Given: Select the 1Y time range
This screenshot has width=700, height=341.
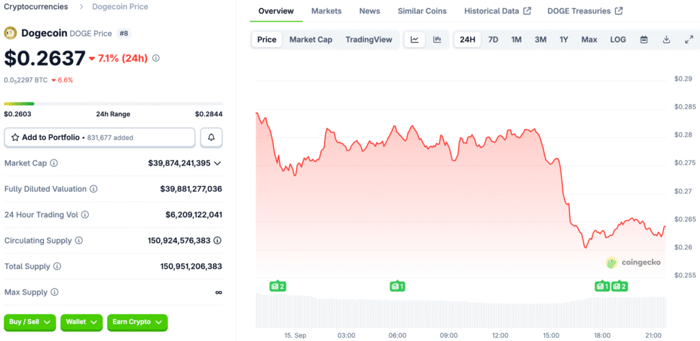Looking at the screenshot, I should [564, 40].
